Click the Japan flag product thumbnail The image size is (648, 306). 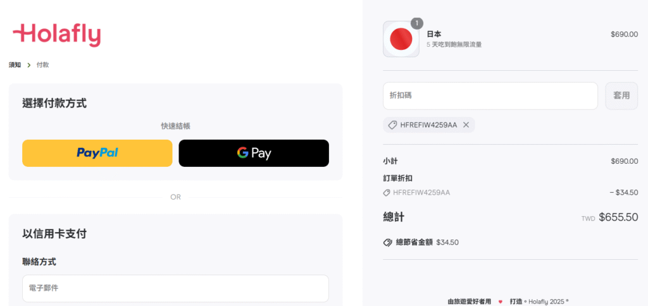401,39
